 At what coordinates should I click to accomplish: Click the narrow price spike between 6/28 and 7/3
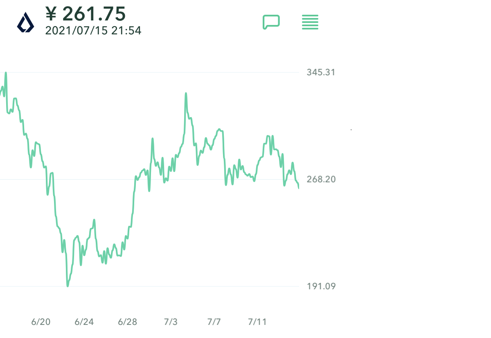click(153, 139)
